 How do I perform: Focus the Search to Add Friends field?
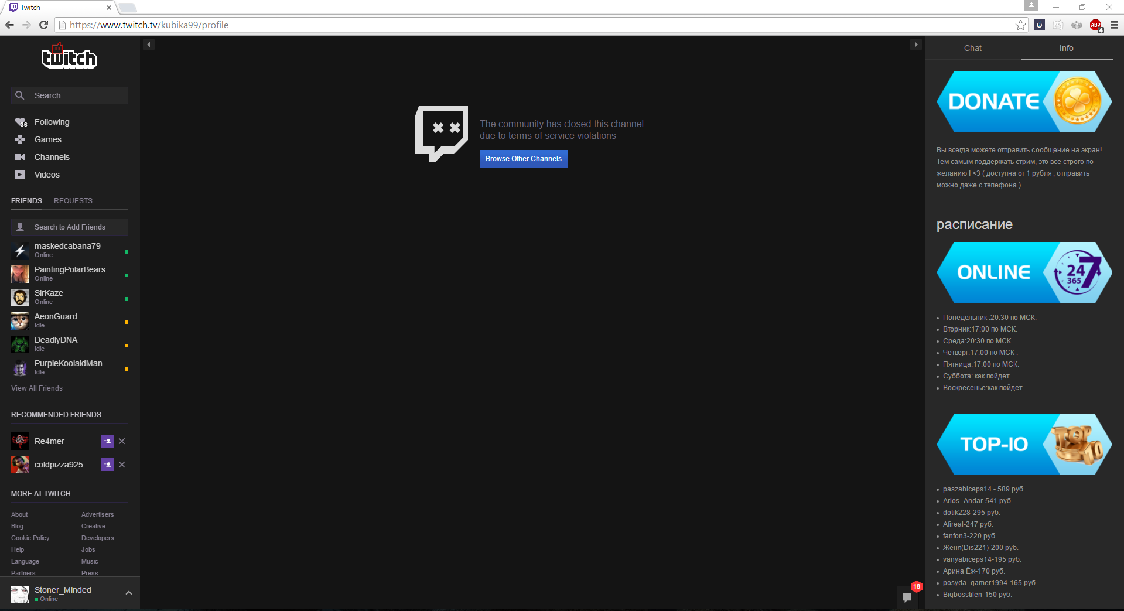pyautogui.click(x=69, y=227)
